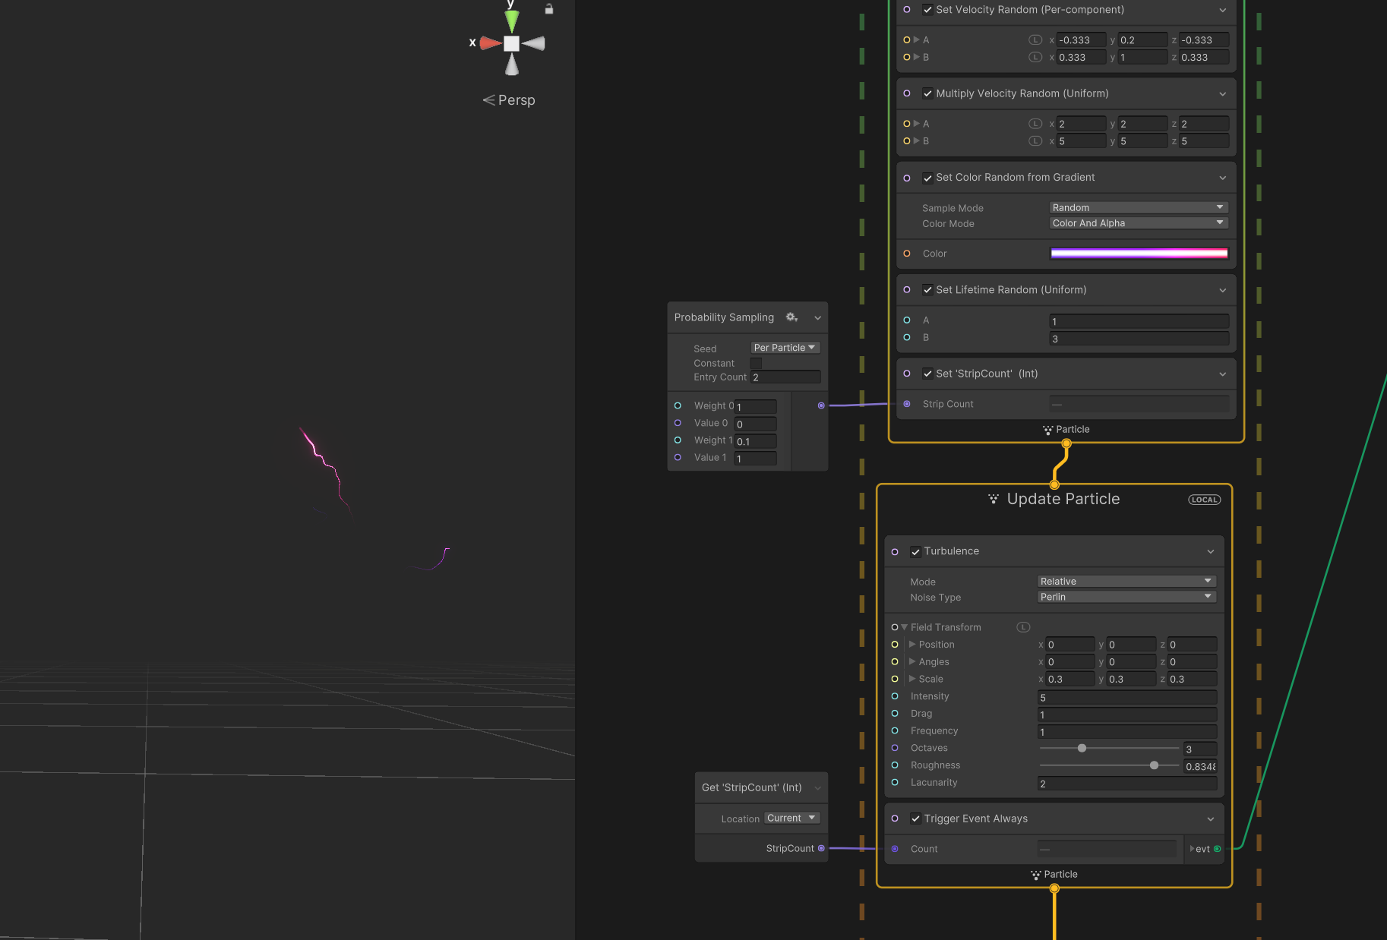Open the Location dropdown on Get StripCount
This screenshot has width=1387, height=940.
(x=792, y=818)
